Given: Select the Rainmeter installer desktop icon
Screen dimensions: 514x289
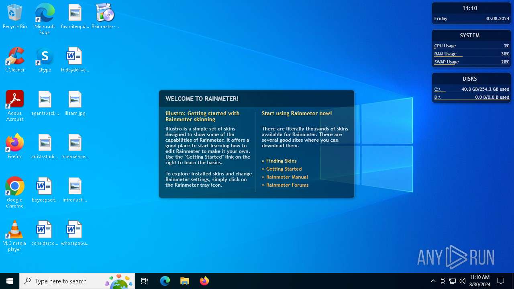Looking at the screenshot, I should pyautogui.click(x=105, y=16).
